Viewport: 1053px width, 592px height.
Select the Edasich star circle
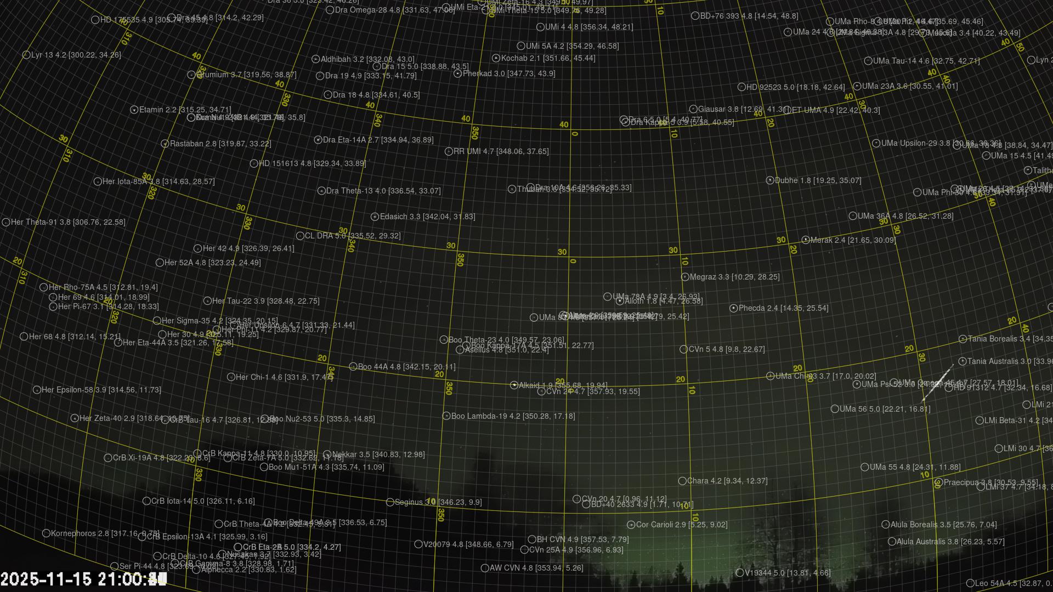pyautogui.click(x=375, y=217)
